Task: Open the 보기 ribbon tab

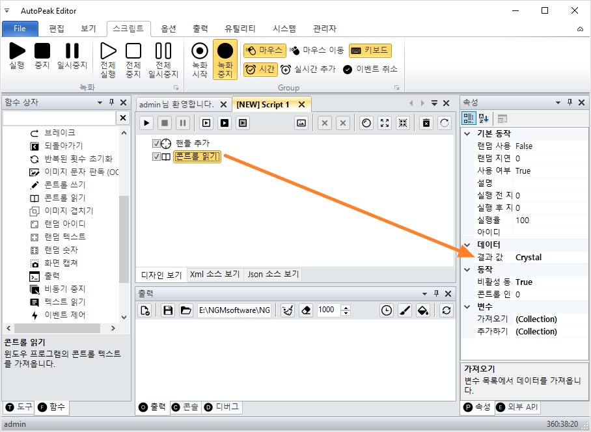Action: click(x=89, y=29)
